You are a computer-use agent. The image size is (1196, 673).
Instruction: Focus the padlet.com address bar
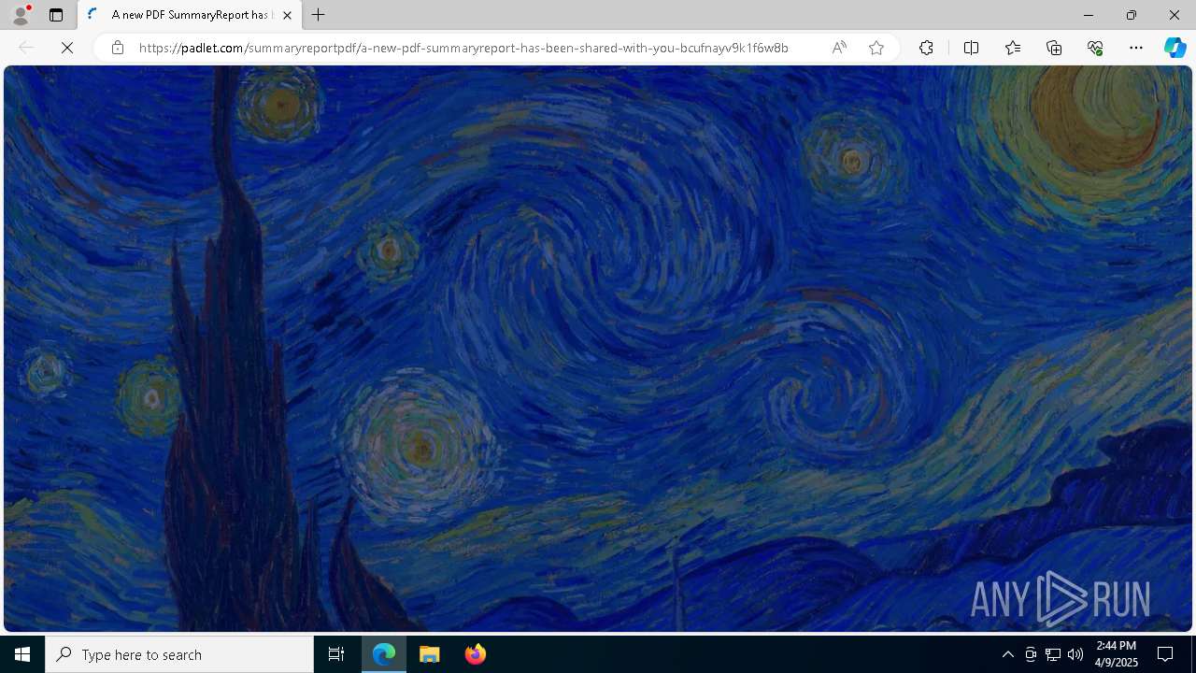tap(463, 48)
